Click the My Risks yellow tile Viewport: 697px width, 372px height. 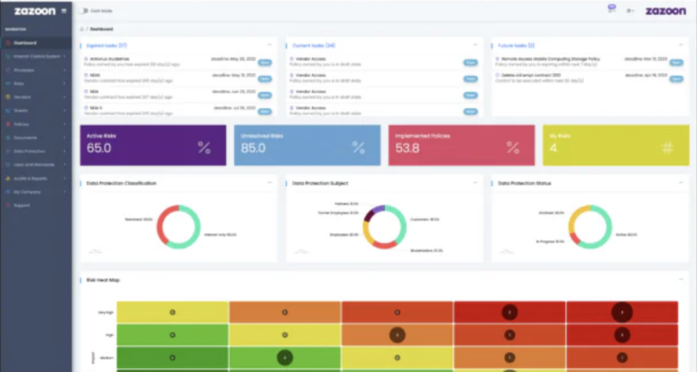615,145
